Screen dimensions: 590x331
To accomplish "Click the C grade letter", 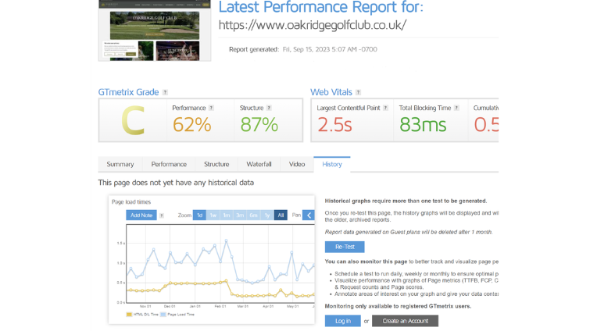I will point(133,120).
